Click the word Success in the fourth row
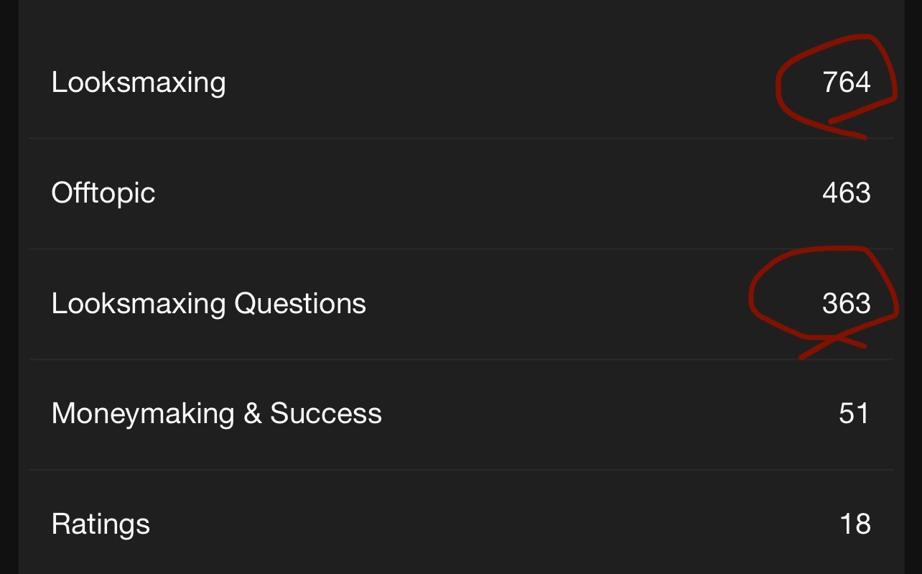The image size is (922, 574). coord(325,414)
